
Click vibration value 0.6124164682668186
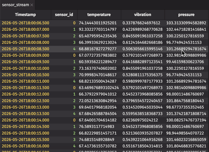point(142,43)
